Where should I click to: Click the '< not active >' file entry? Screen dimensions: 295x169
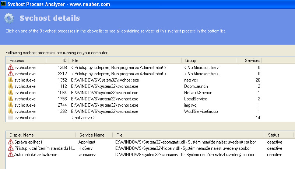[83, 118]
